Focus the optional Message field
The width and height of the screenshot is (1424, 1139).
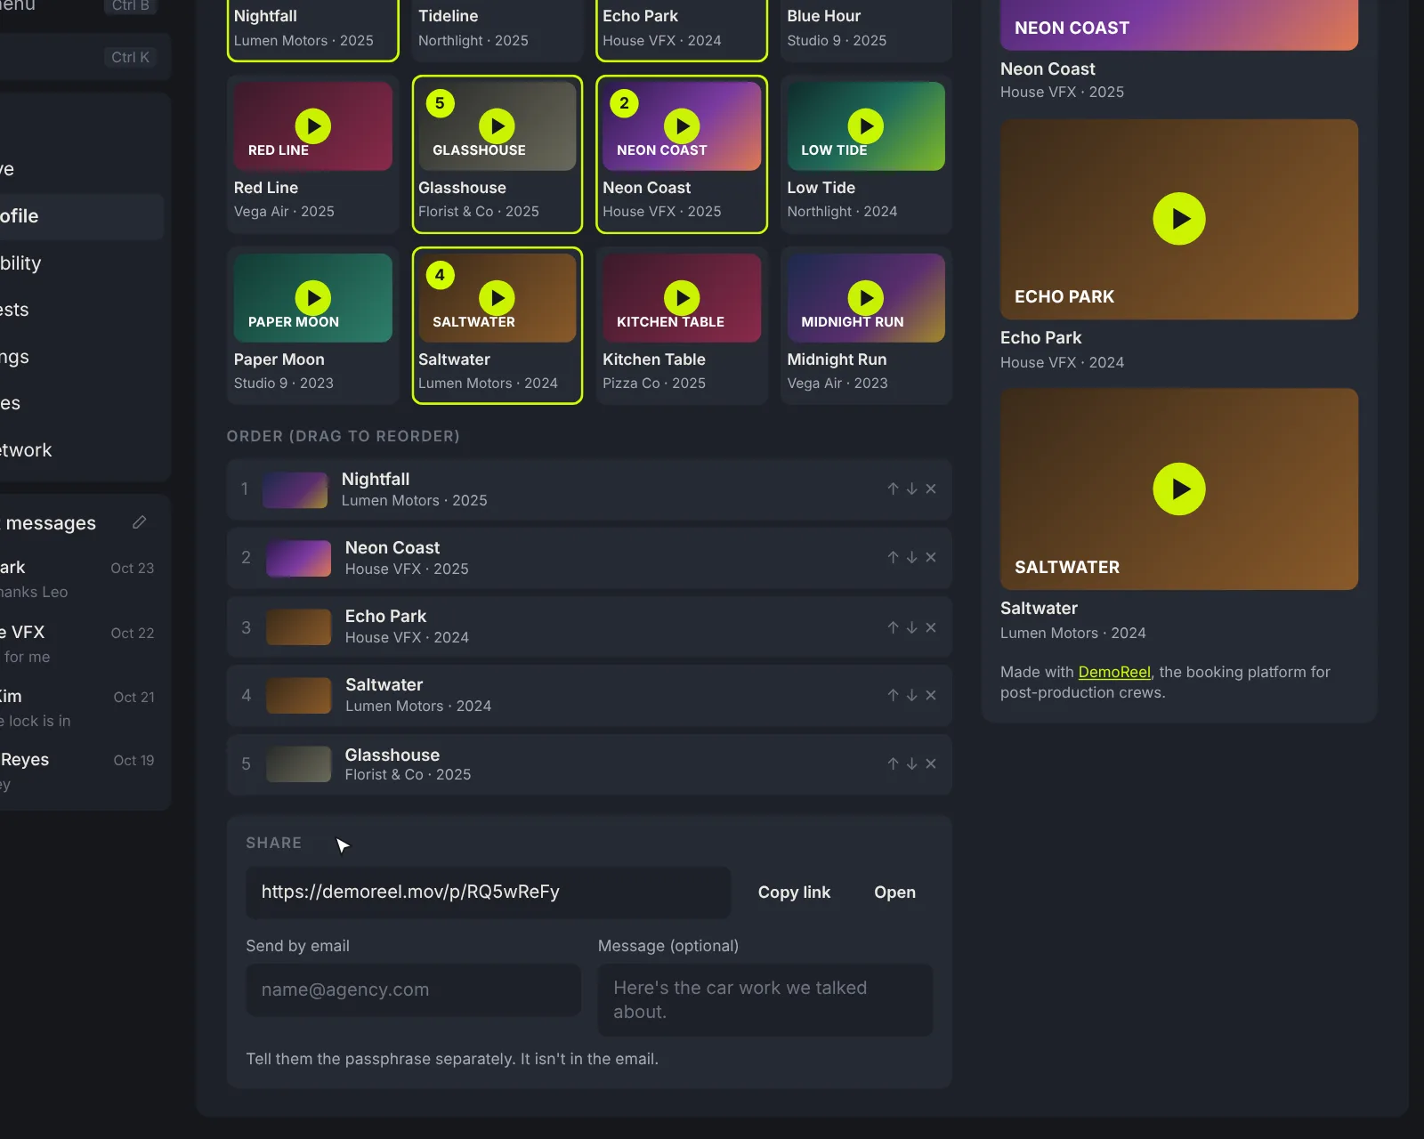coord(765,1000)
